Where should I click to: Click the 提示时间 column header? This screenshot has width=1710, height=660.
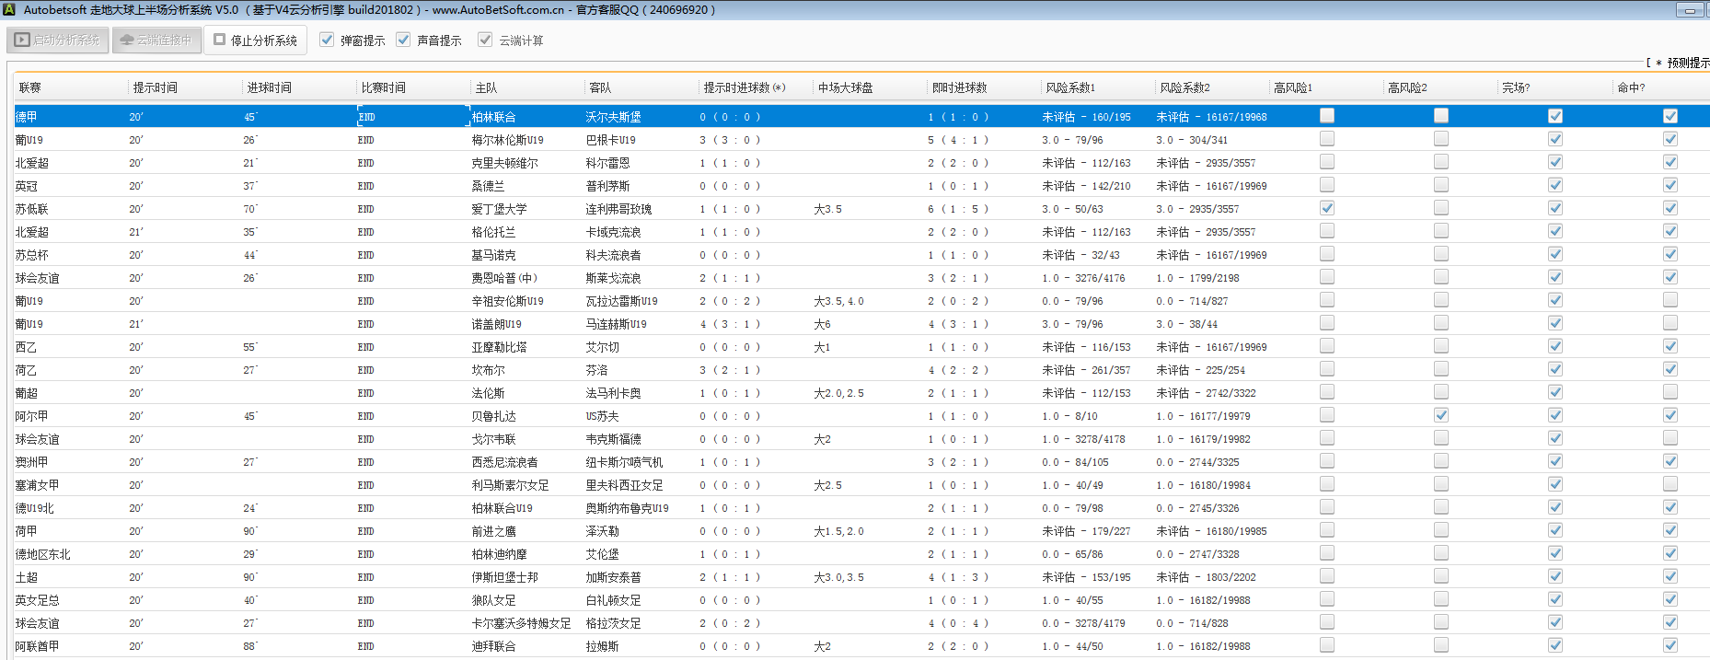pos(155,87)
